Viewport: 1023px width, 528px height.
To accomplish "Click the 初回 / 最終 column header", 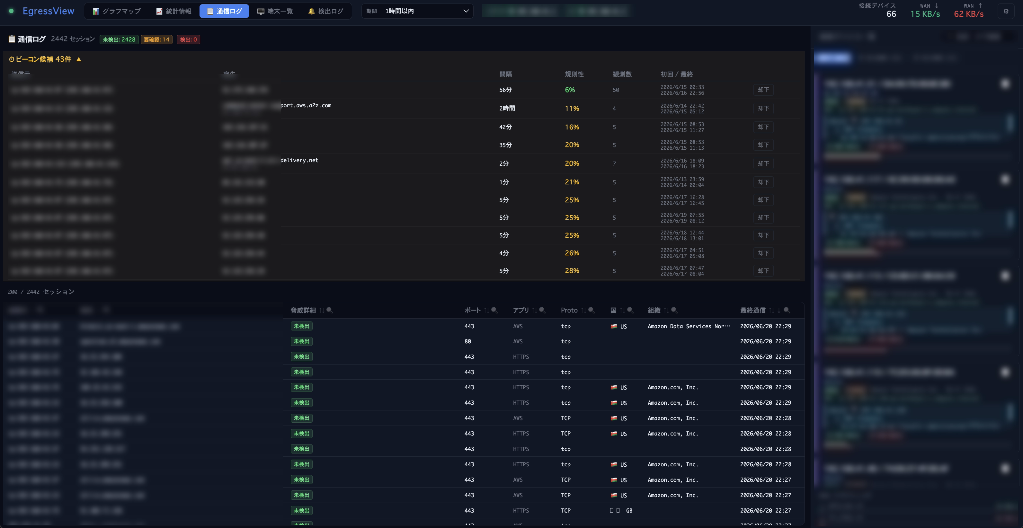I will point(677,74).
